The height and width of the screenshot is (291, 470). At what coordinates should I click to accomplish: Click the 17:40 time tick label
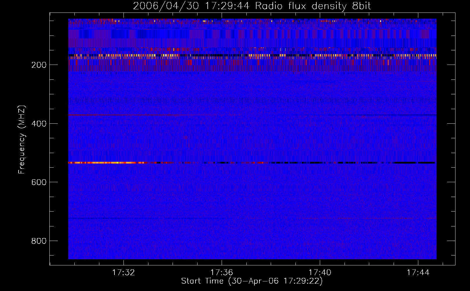click(x=320, y=272)
